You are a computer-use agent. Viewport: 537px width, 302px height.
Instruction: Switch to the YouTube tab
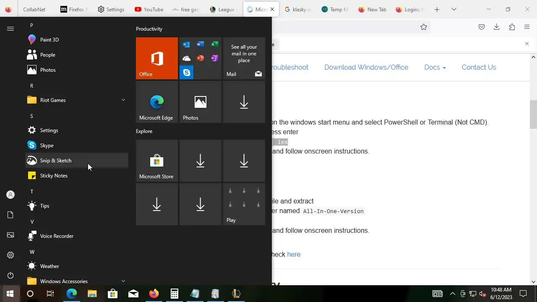coord(149,9)
